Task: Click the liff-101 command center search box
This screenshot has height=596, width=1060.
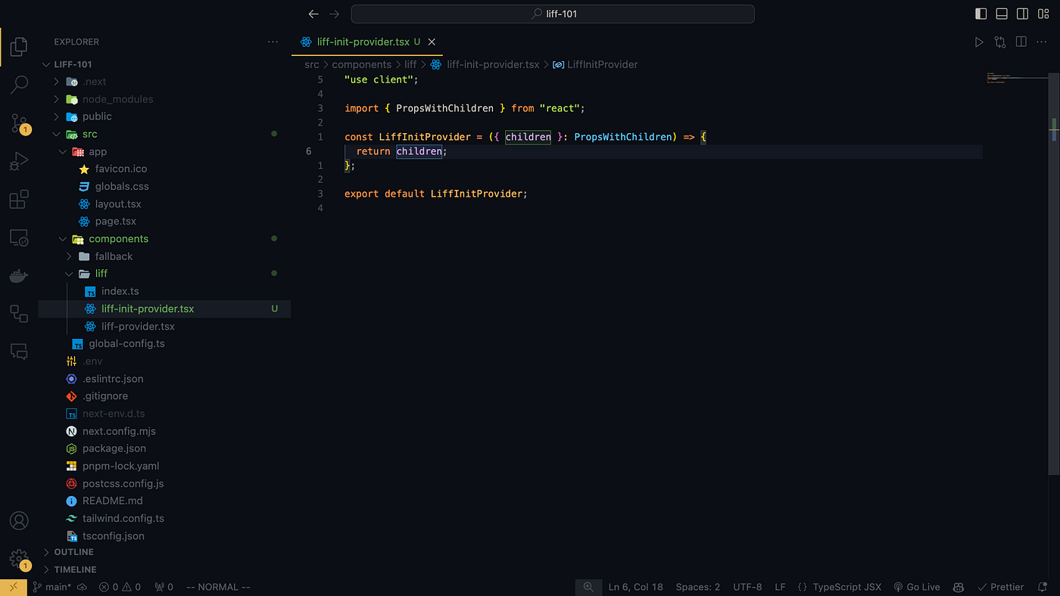Action: (x=553, y=14)
